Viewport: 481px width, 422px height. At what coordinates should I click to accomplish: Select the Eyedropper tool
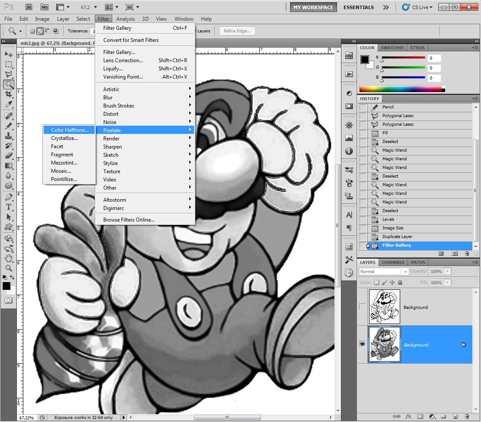click(x=9, y=105)
